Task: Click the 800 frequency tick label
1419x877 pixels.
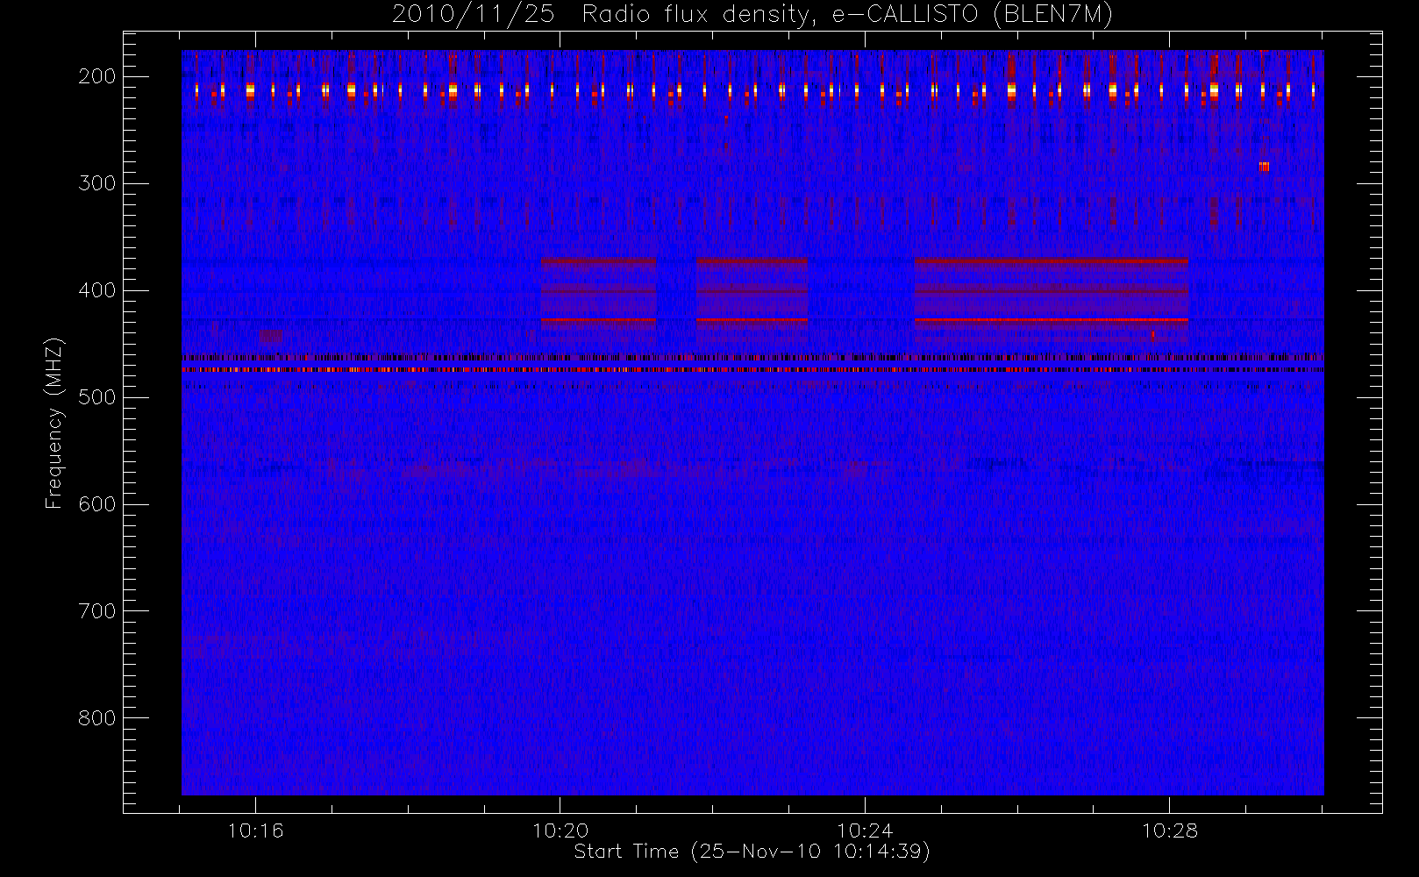Action: (97, 718)
